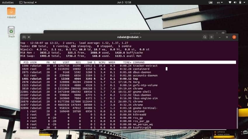Click the volume speaker icon in top bar
248x139 pixels.
(x=235, y=2)
